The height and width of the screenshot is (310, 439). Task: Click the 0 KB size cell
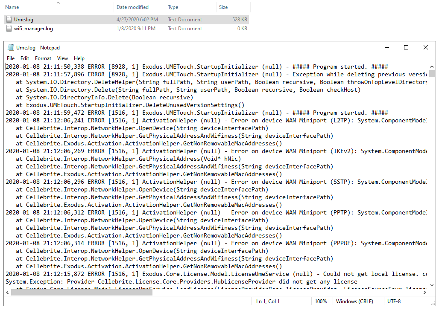[x=242, y=29]
